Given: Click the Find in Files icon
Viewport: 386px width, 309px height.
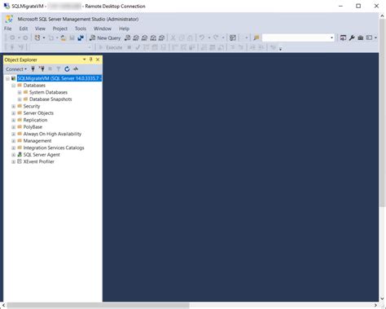Looking at the screenshot, I should click(x=257, y=38).
